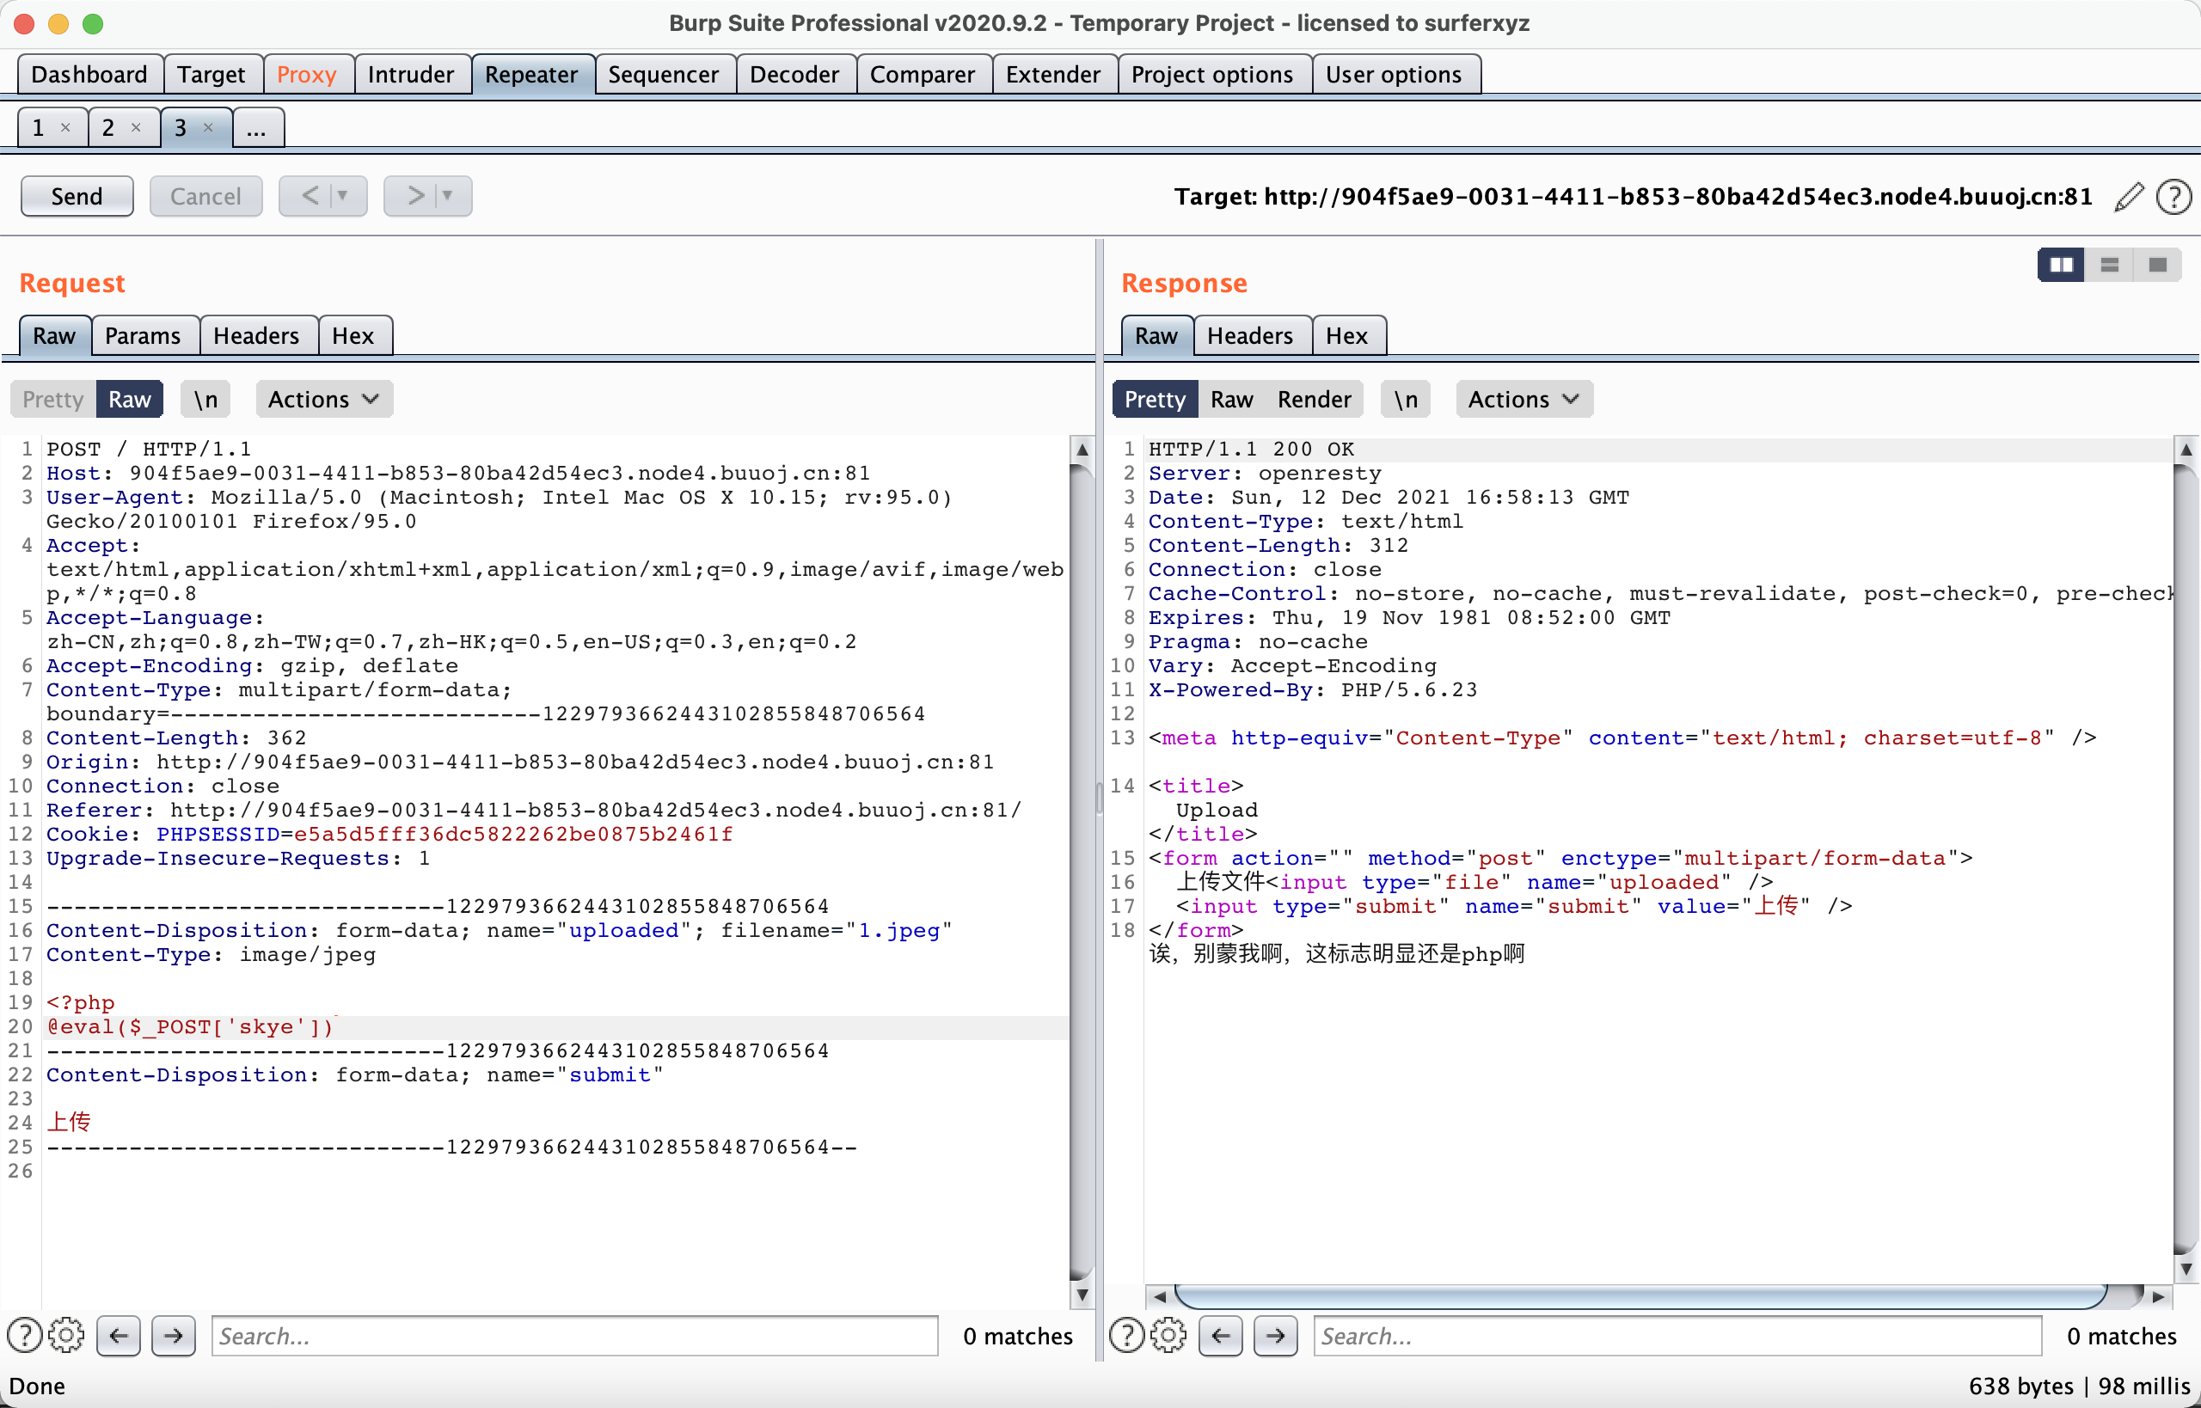Click the edit target pencil icon
Image resolution: width=2201 pixels, height=1408 pixels.
pos(2129,197)
